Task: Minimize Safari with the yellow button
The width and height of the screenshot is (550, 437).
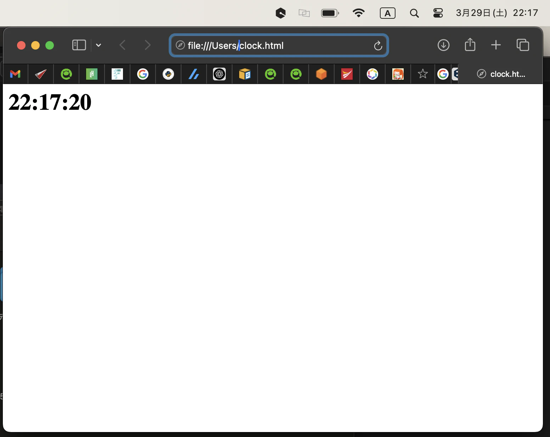Action: 35,45
